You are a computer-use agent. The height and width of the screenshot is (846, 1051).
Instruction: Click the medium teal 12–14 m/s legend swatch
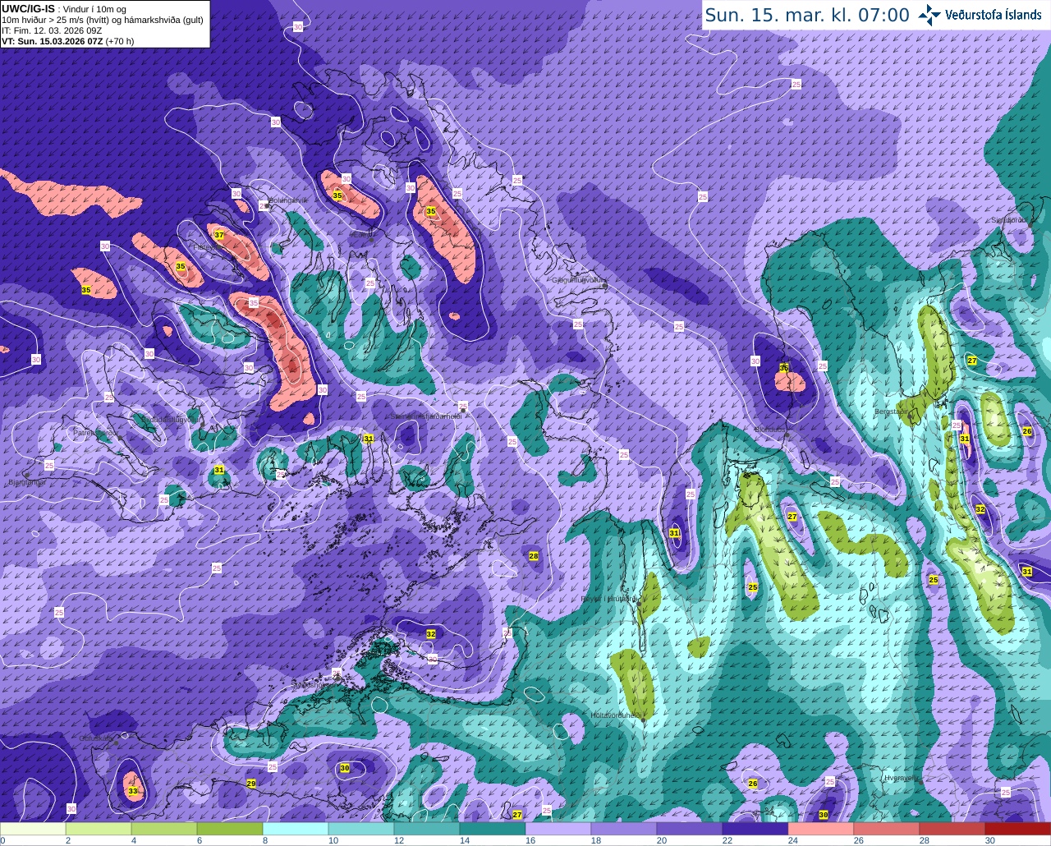point(427,829)
